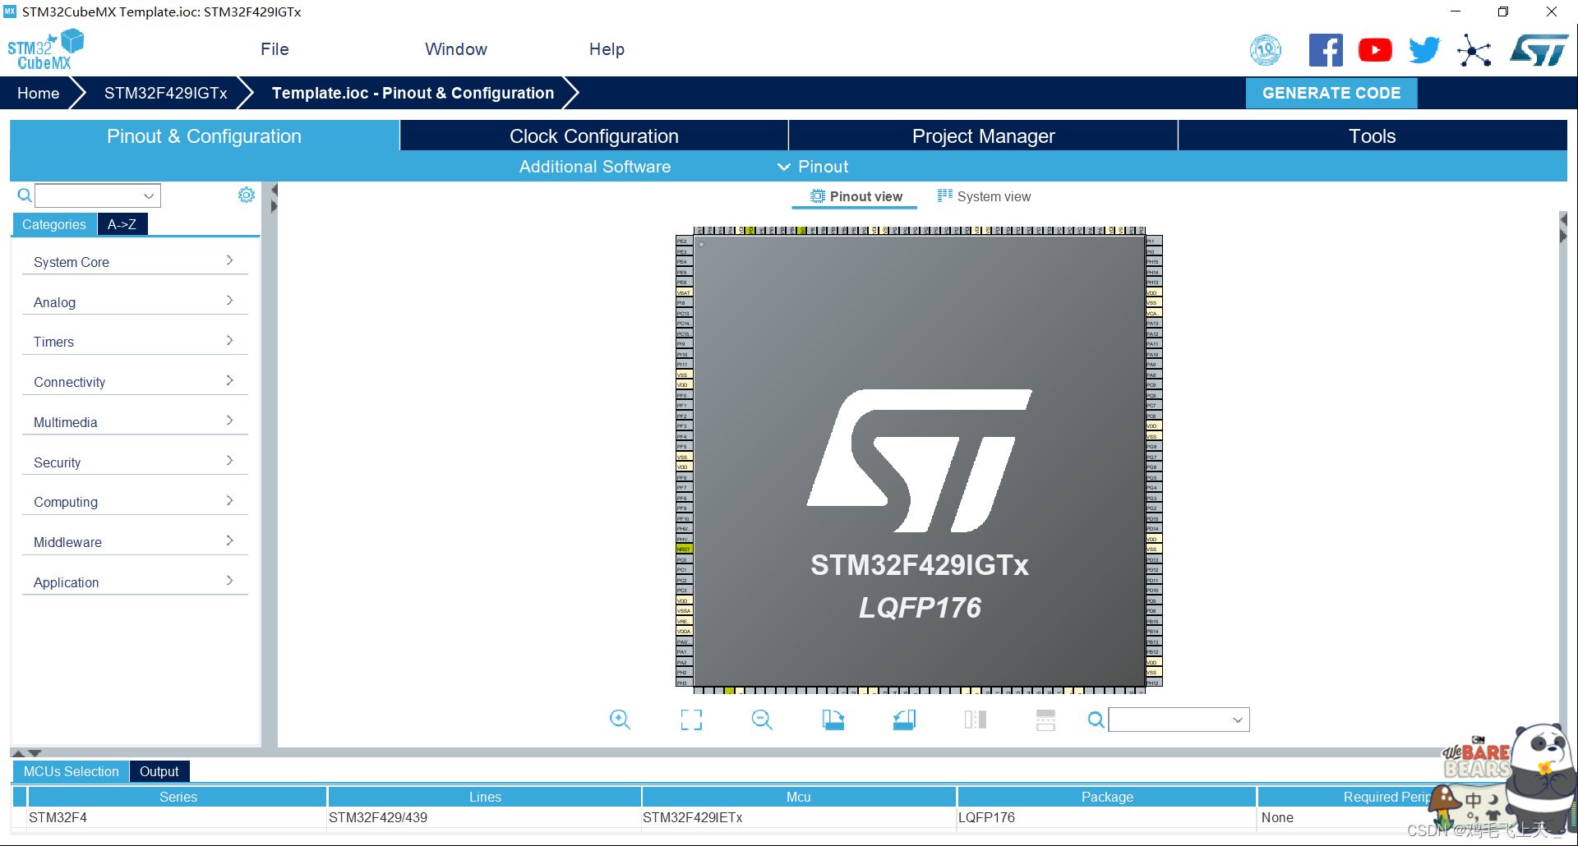Image resolution: width=1578 pixels, height=846 pixels.
Task: Expand the Timers category
Action: (134, 342)
